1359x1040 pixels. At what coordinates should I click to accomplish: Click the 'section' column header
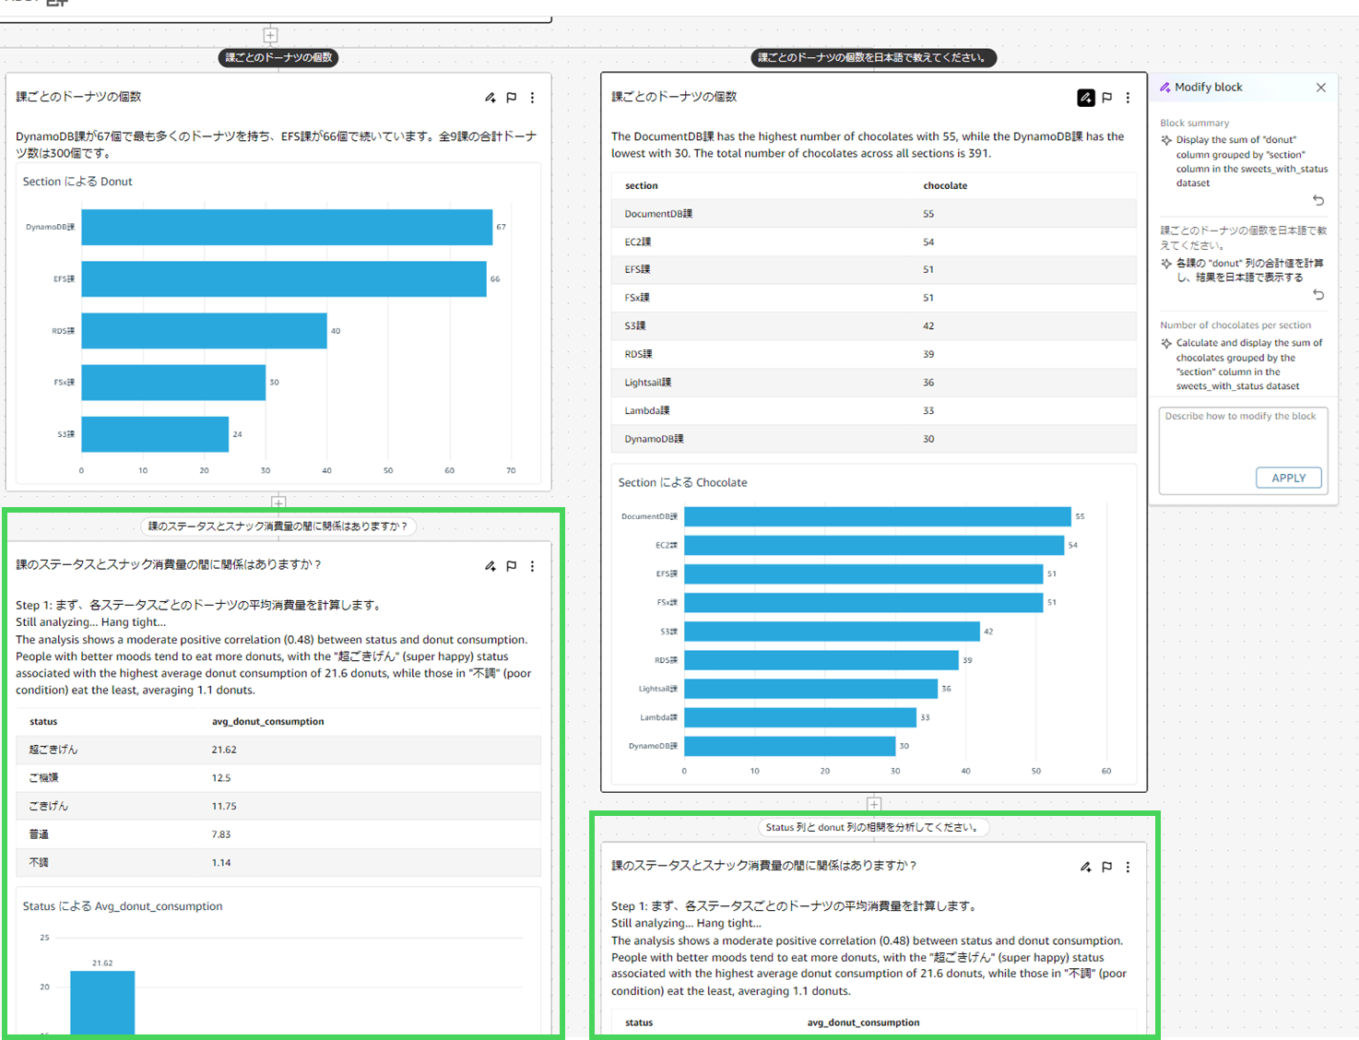642,185
